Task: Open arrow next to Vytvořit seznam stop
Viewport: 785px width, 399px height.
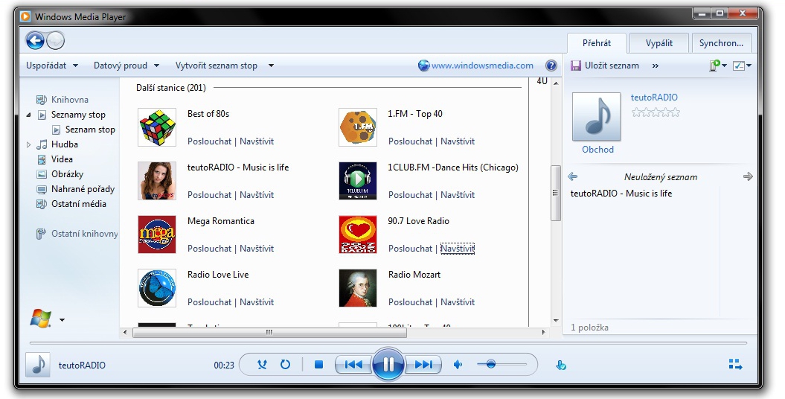Action: tap(271, 66)
